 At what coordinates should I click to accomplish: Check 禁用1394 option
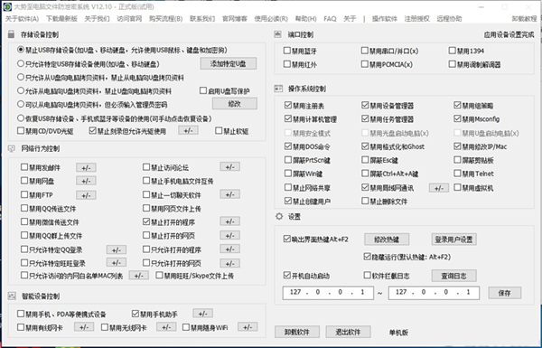(453, 51)
